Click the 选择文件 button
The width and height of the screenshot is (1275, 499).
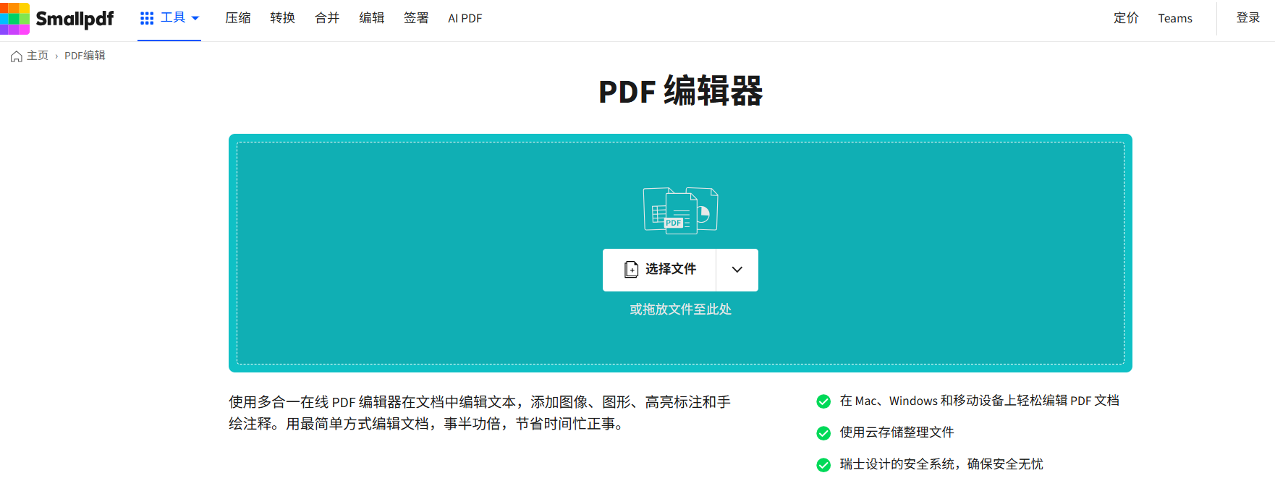[659, 270]
